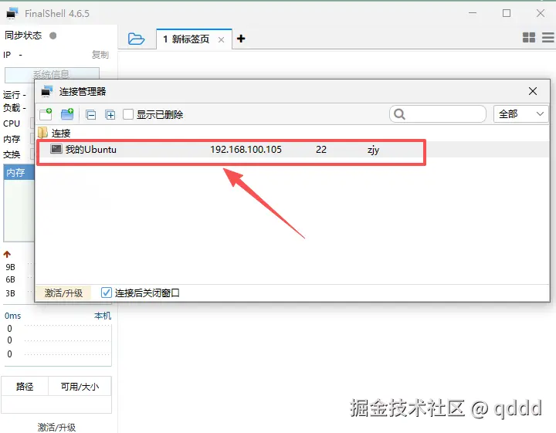Add a new tab with plus icon

click(x=241, y=39)
